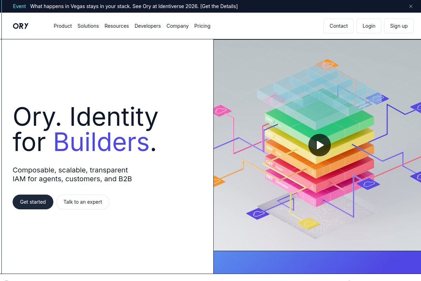Click the Contact button
The image size is (421, 281).
[x=339, y=26]
